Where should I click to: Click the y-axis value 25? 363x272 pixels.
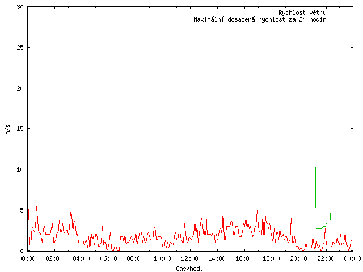(x=20, y=48)
